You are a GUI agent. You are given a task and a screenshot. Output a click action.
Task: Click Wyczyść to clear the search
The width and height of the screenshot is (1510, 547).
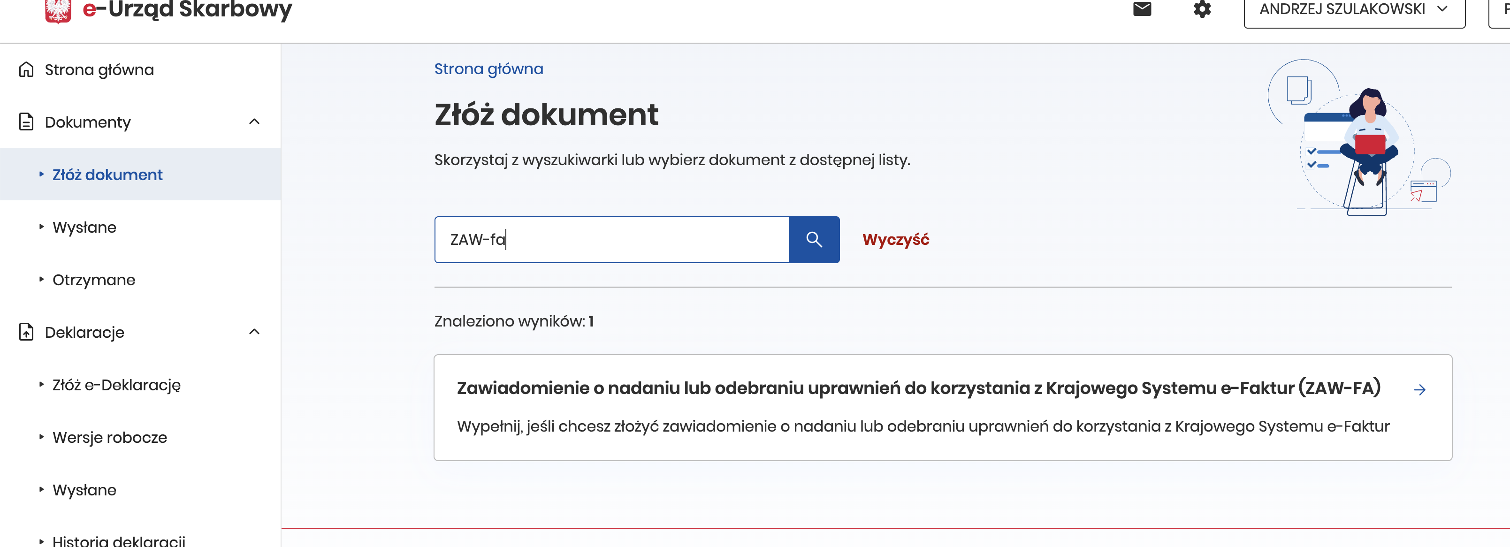click(x=896, y=240)
